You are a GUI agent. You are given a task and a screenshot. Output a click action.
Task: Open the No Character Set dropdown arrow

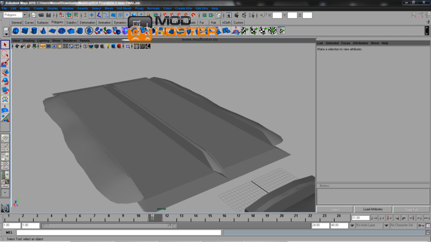pyautogui.click(x=386, y=225)
